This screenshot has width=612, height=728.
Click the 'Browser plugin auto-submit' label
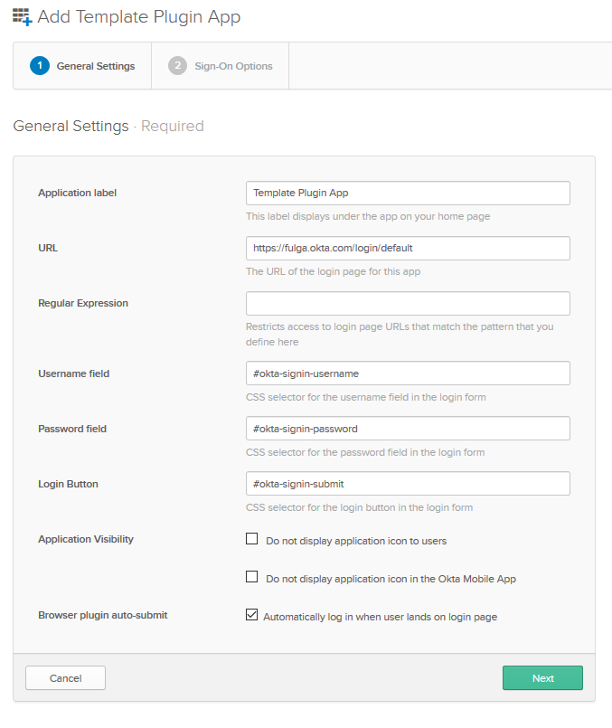click(x=102, y=615)
